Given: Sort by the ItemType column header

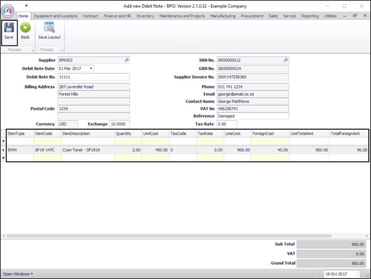Looking at the screenshot, I should (x=20, y=134).
